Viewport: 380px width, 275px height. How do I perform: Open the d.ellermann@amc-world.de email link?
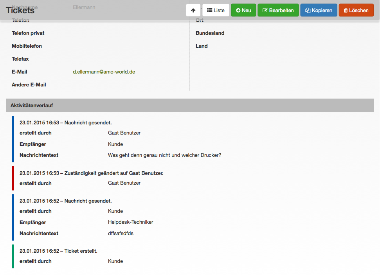coord(104,72)
